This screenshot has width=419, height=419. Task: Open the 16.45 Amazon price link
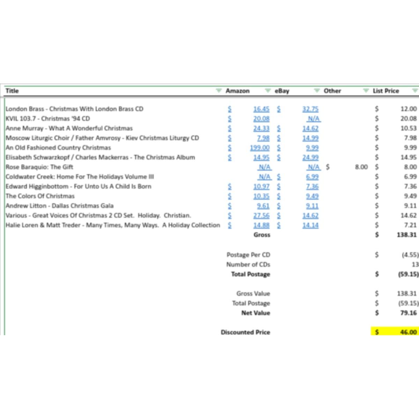[x=261, y=109]
